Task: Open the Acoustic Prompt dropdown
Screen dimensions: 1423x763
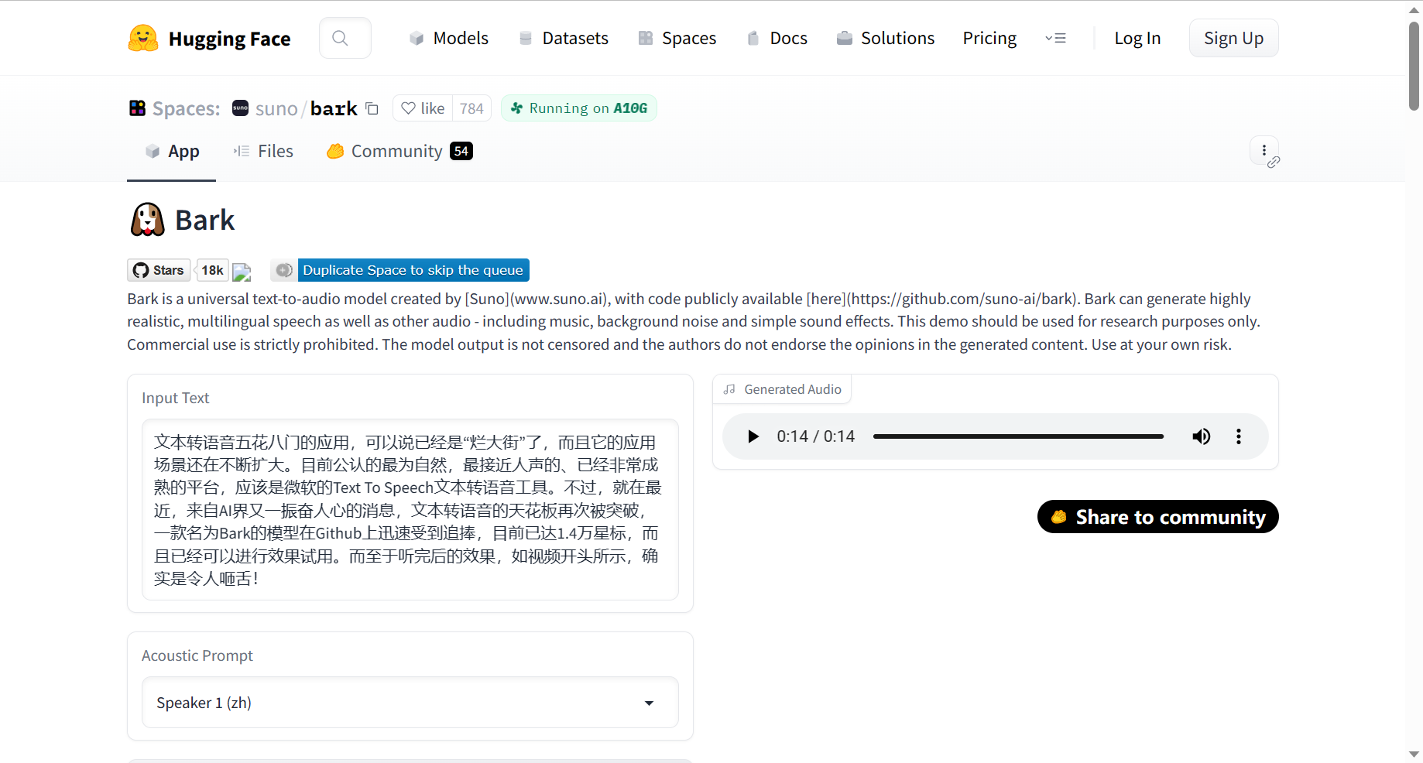Action: point(410,703)
